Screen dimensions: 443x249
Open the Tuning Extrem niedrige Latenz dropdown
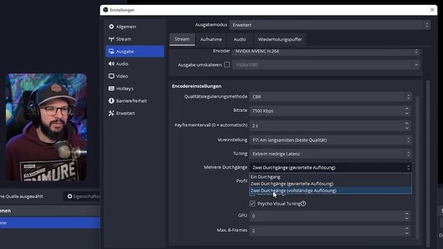(x=330, y=154)
